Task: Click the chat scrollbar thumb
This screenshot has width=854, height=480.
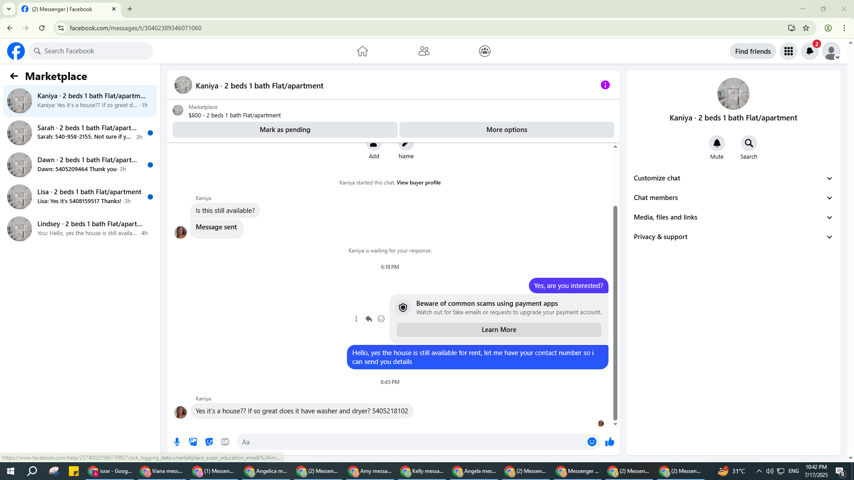Action: pyautogui.click(x=615, y=313)
